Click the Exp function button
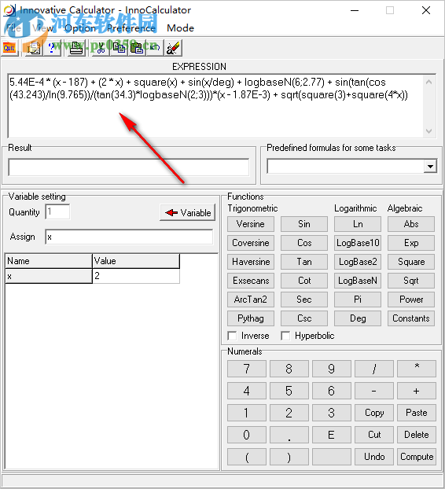 (x=411, y=243)
